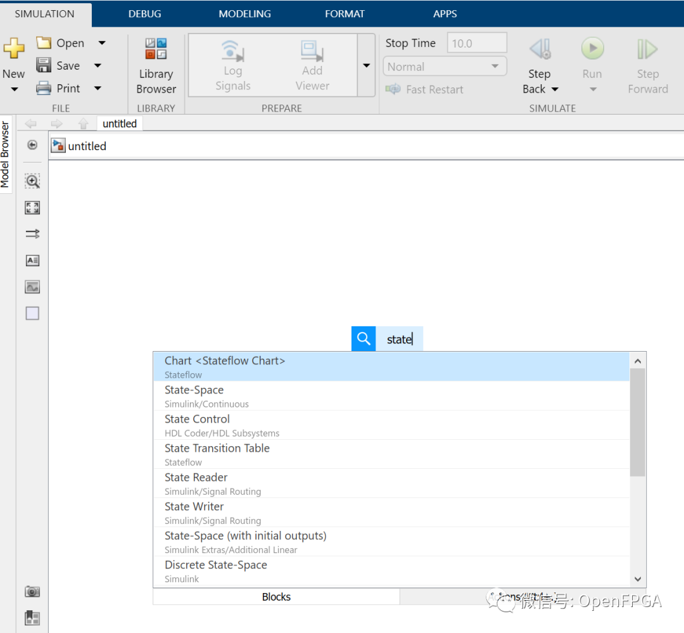This screenshot has width=684, height=633.
Task: Click the blue search magnifier icon
Action: tap(364, 339)
